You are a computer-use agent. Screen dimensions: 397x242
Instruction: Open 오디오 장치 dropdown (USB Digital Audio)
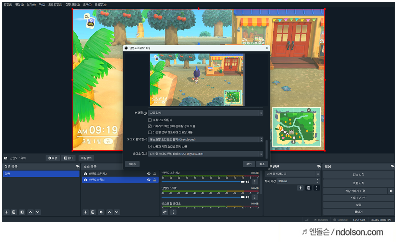(205, 154)
